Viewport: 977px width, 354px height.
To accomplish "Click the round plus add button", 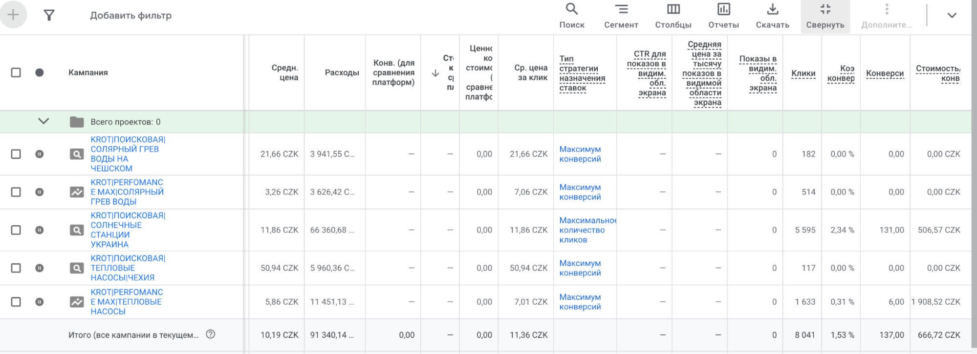I will click(13, 15).
